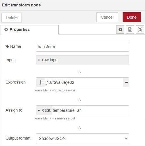Open the data. type selector dropdown
The height and width of the screenshot is (146, 145).
coord(44,110)
